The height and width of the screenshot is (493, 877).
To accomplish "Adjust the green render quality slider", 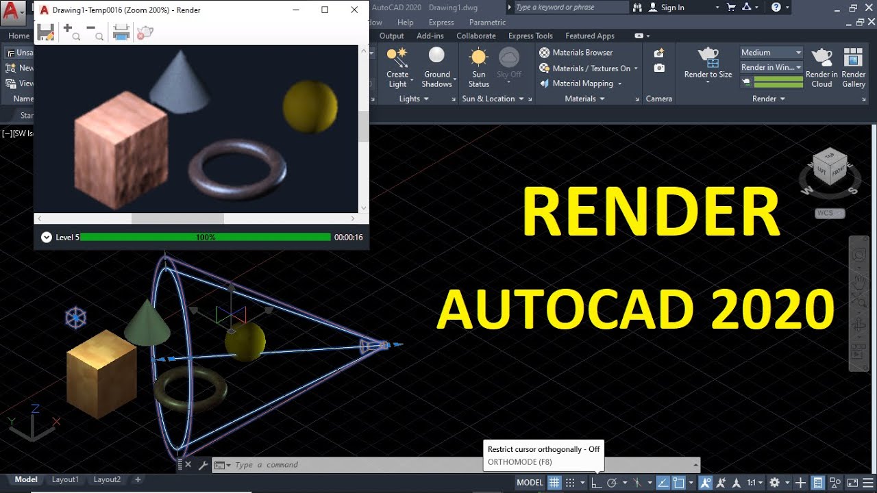I will [x=778, y=82].
